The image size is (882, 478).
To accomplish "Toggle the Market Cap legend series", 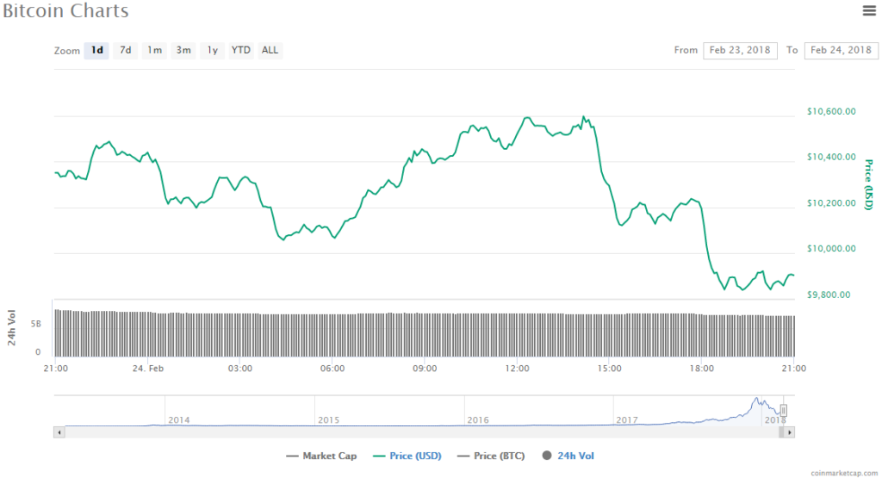I will [321, 456].
